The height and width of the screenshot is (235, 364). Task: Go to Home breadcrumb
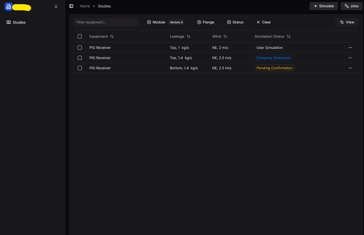[85, 6]
